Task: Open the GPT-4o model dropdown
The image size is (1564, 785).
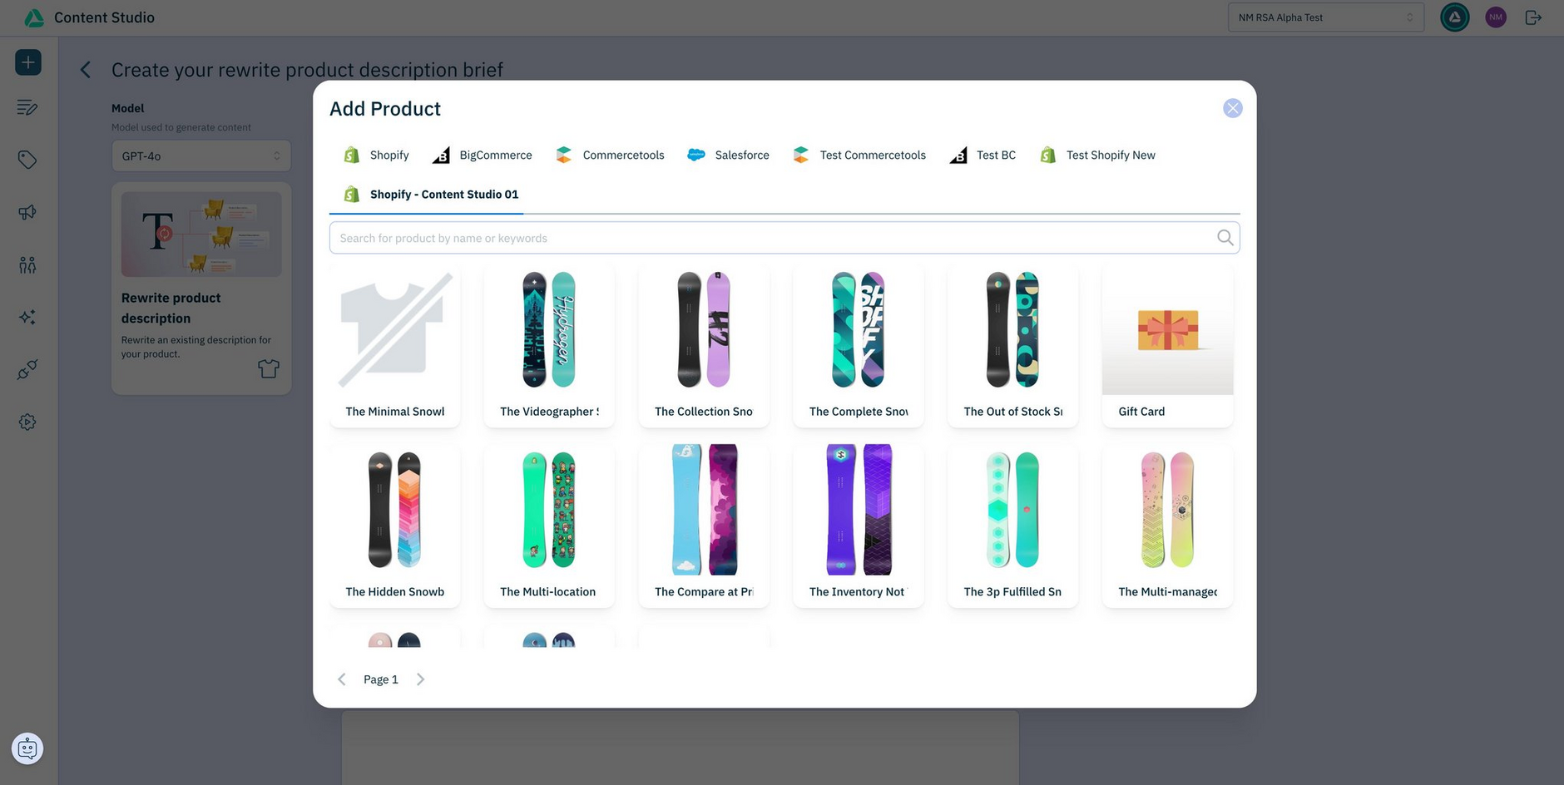Action: pos(201,156)
